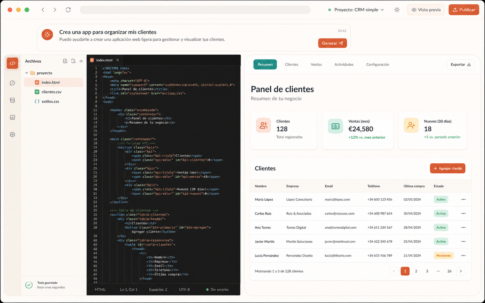
Task: Click the browser address bar
Action: (195, 10)
